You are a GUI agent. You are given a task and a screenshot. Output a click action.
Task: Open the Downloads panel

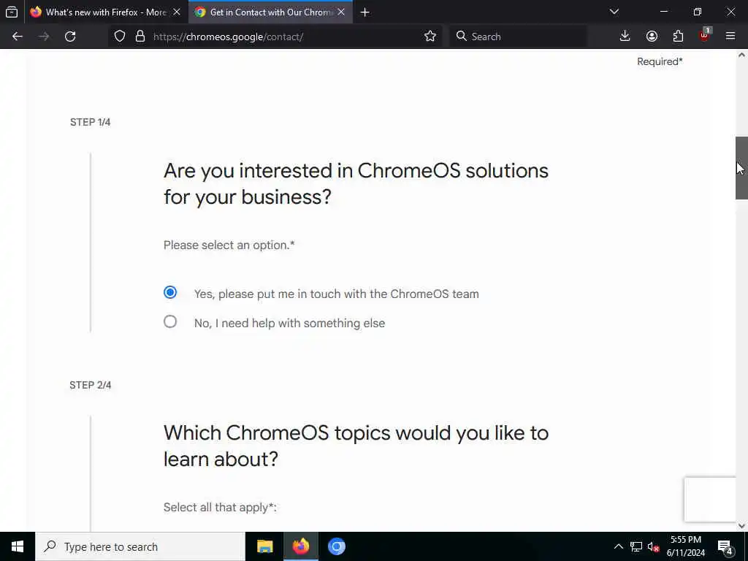[x=625, y=37]
